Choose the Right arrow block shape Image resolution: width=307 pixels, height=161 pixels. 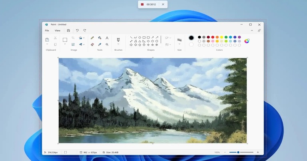[x=131, y=45]
